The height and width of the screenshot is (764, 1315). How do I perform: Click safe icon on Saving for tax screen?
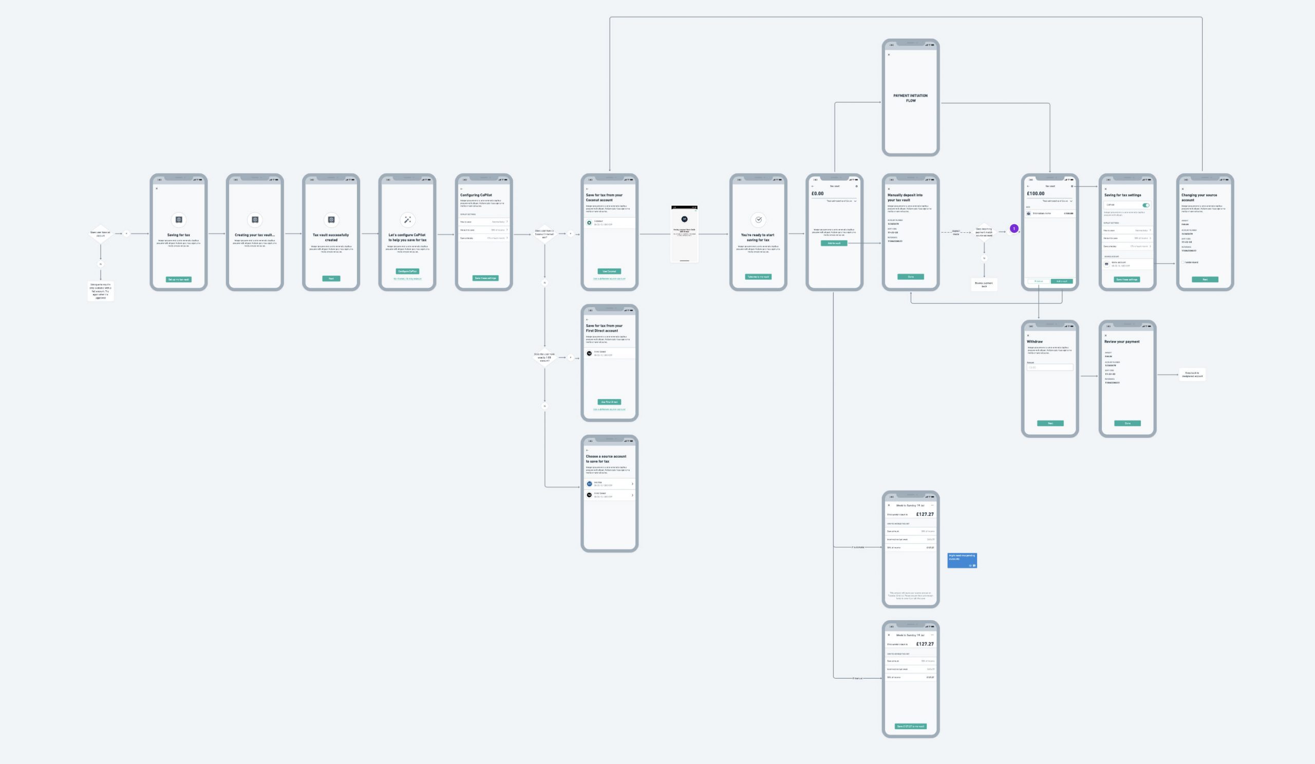click(178, 220)
